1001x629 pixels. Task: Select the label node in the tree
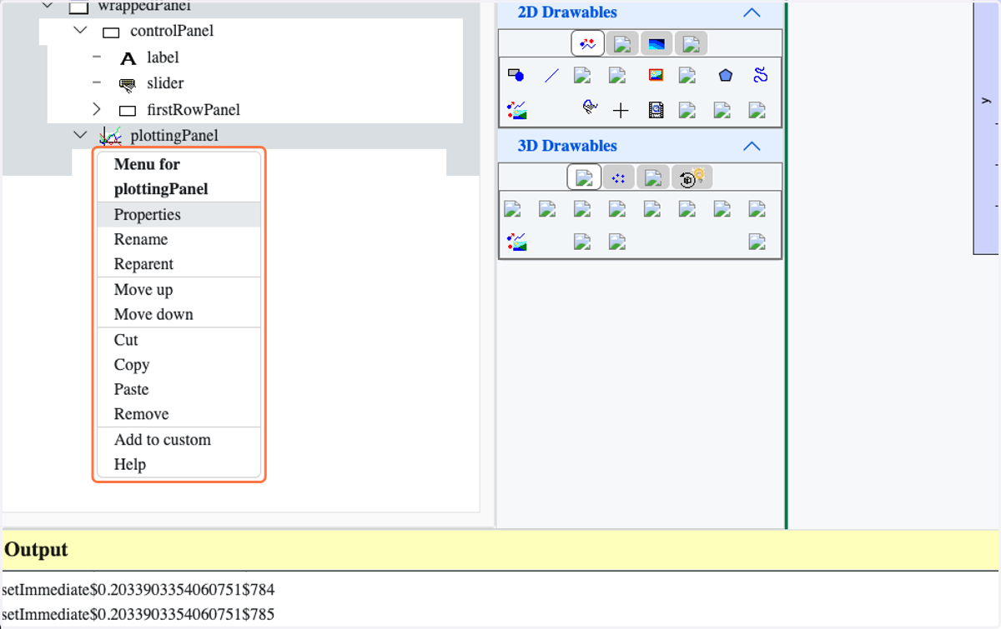pyautogui.click(x=163, y=57)
